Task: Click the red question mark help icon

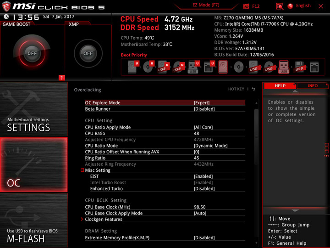Action: [61, 78]
